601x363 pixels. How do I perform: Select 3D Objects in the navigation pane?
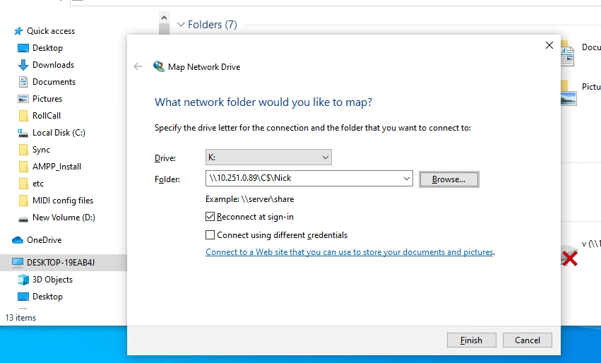pyautogui.click(x=52, y=280)
